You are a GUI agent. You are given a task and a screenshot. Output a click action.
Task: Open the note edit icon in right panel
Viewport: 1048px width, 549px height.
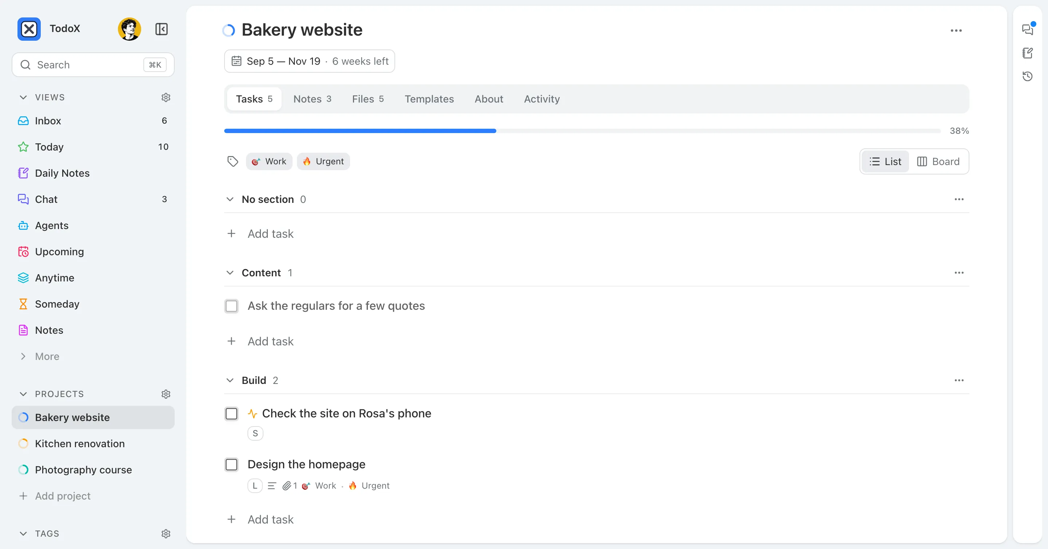tap(1028, 53)
